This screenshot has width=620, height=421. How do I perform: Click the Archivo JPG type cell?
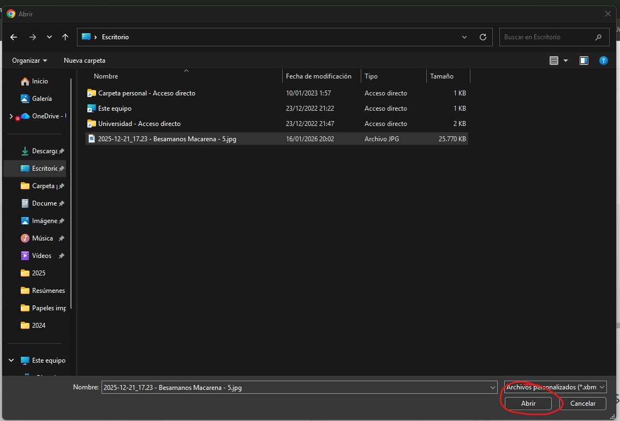tap(381, 139)
